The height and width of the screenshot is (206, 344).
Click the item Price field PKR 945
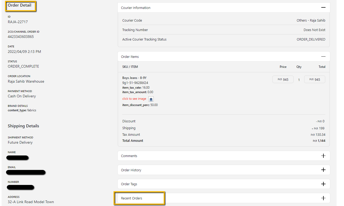(283, 79)
